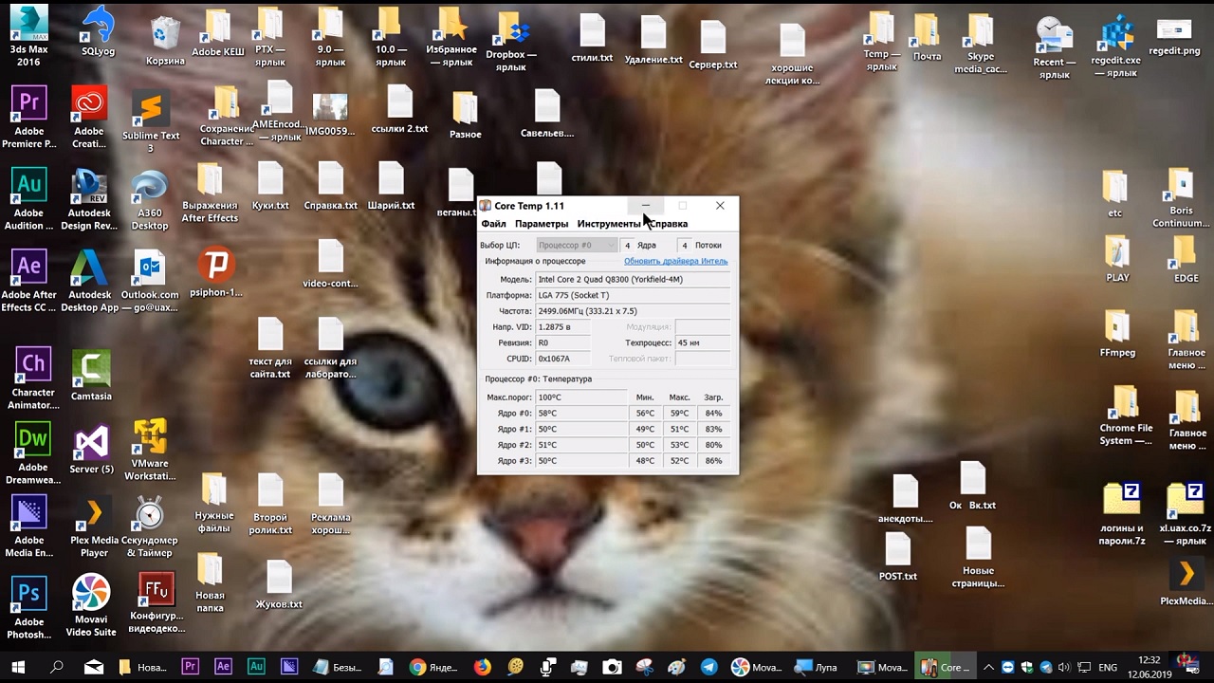Open the Параметры menu
The width and height of the screenshot is (1214, 683).
tap(541, 224)
